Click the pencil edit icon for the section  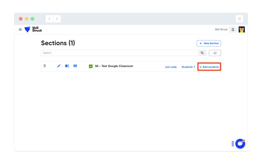pyautogui.click(x=59, y=66)
